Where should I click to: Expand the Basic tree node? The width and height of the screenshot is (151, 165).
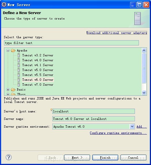click(8, 89)
